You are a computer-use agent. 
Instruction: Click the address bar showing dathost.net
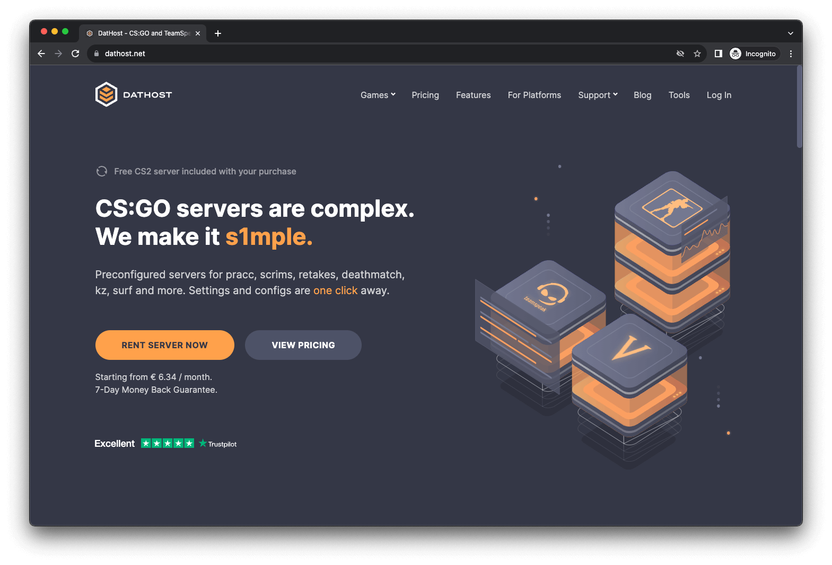point(371,54)
